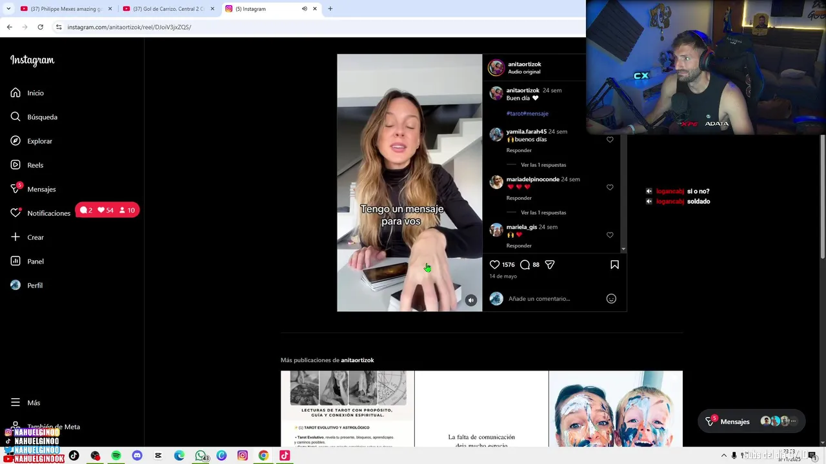Image resolution: width=826 pixels, height=464 pixels.
Task: Click Responder under mariadelpinoconde's comment
Action: point(519,198)
